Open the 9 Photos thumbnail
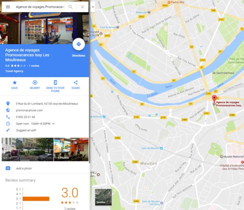Image resolution: width=244 pixels, height=210 pixels. click(71, 149)
